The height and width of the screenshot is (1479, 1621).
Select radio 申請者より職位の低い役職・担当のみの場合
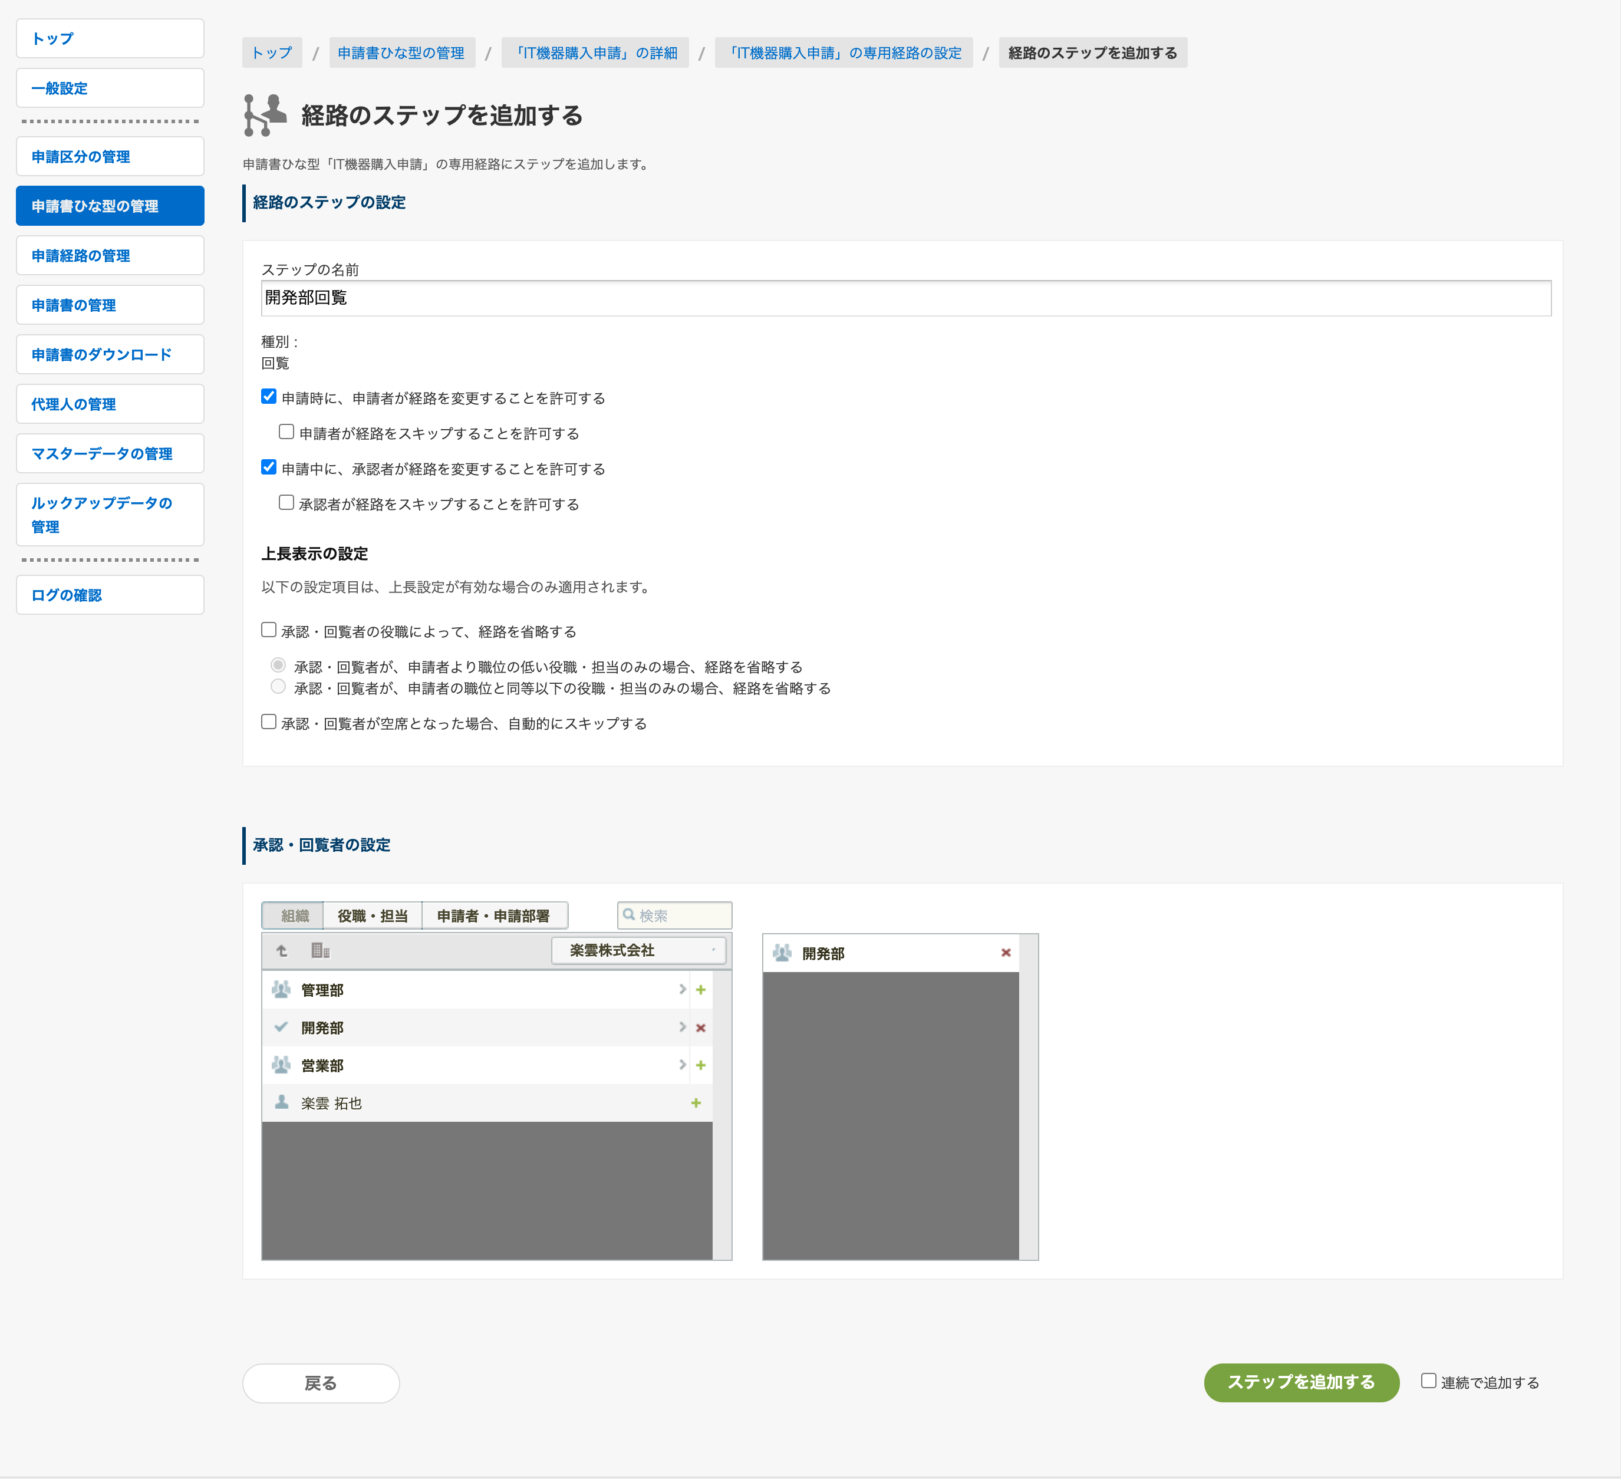click(x=278, y=665)
